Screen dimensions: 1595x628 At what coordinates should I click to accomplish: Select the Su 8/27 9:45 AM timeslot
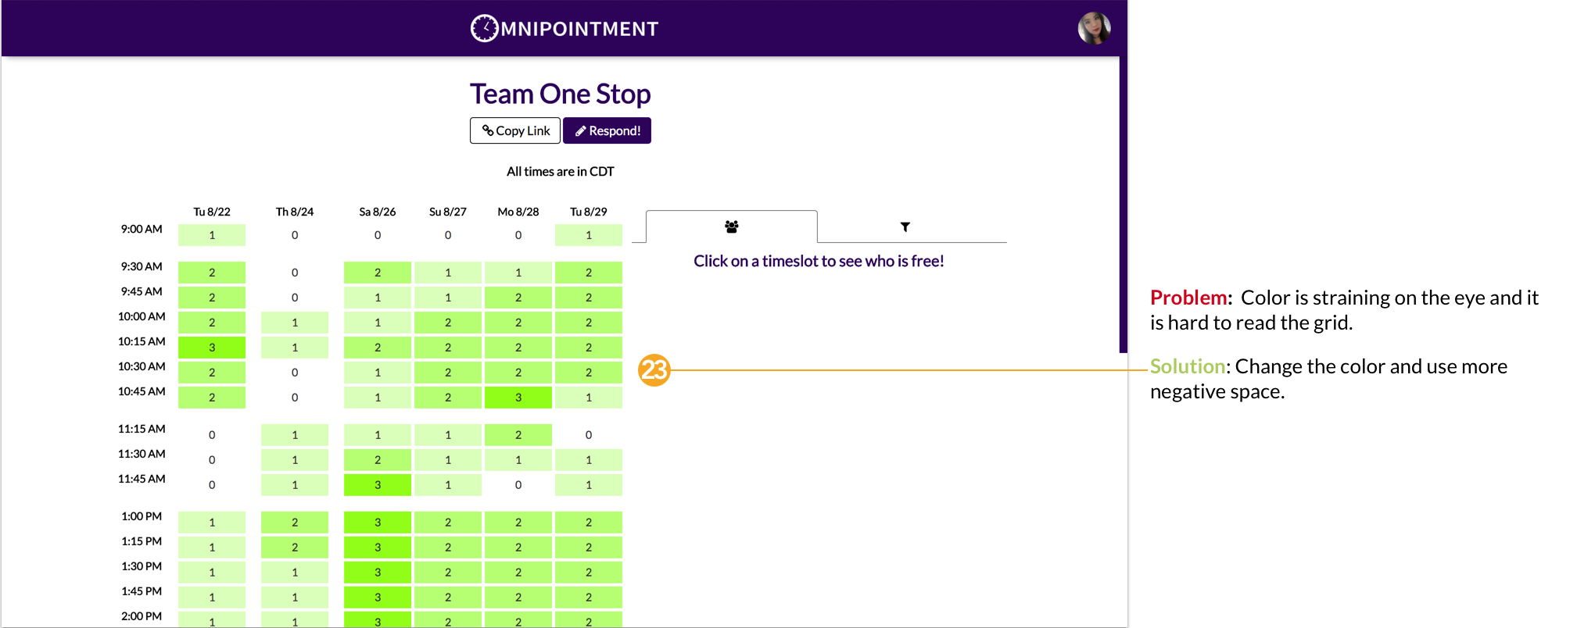pos(448,298)
